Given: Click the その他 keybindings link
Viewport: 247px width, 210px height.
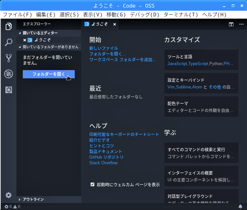Looking at the screenshot, I should tap(215, 87).
